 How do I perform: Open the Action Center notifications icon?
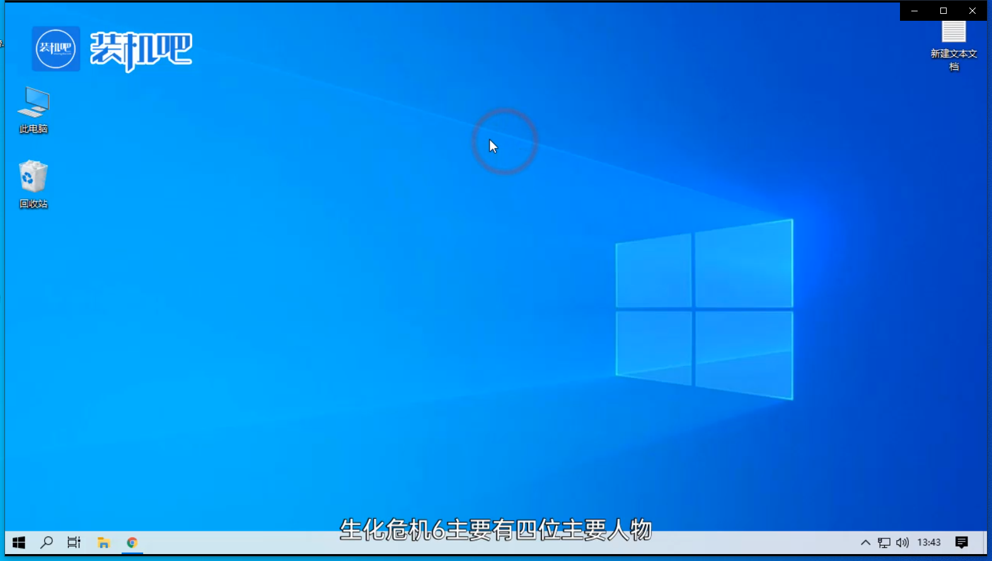pos(961,543)
